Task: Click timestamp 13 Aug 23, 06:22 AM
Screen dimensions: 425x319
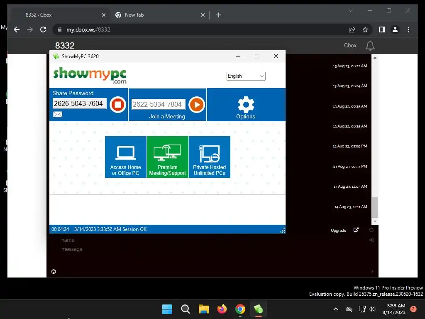Action: [x=349, y=66]
